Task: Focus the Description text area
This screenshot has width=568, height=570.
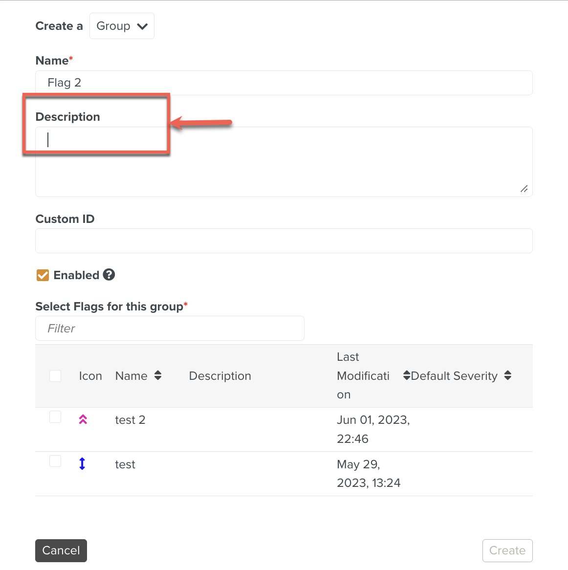Action: (284, 161)
